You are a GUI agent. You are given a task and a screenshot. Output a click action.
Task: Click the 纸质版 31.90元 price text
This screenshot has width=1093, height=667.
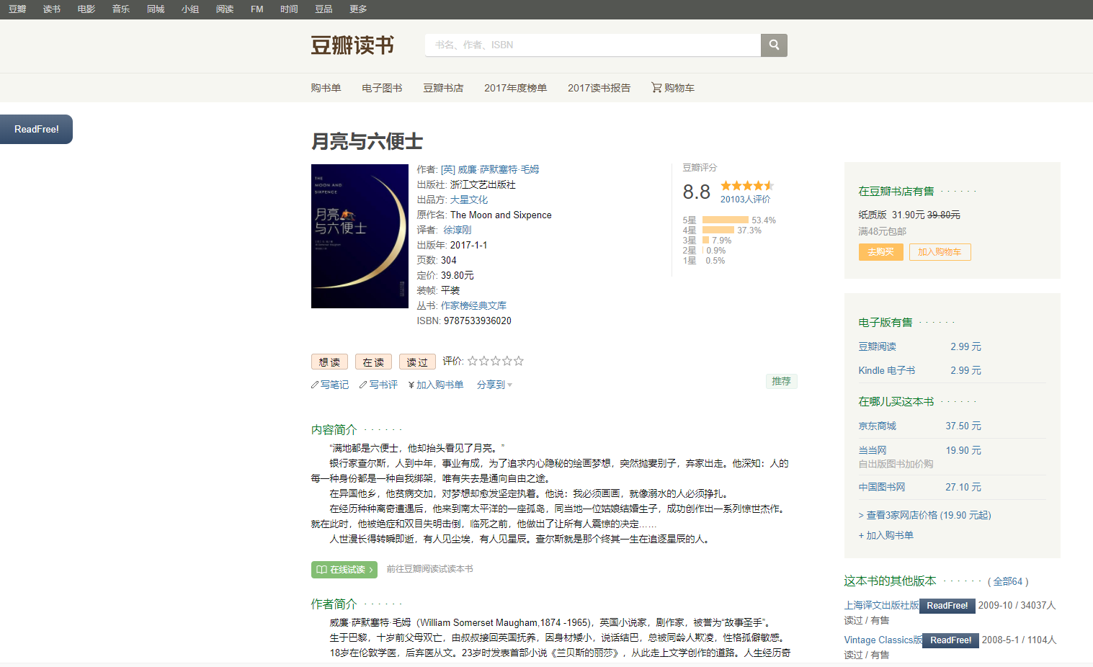tap(891, 215)
